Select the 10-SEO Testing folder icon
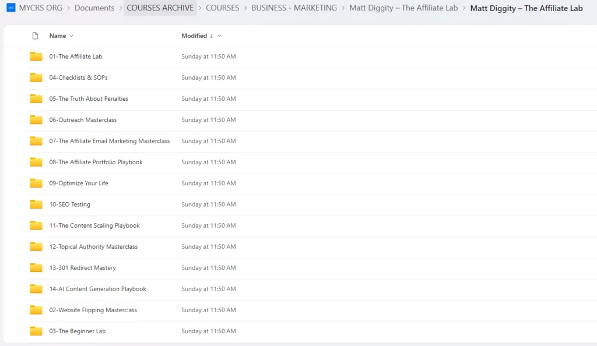 36,204
